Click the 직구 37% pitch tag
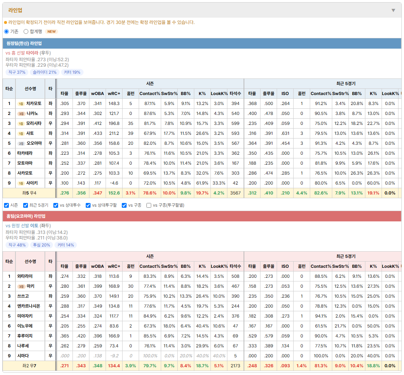This screenshot has width=404, height=375. click(17, 72)
